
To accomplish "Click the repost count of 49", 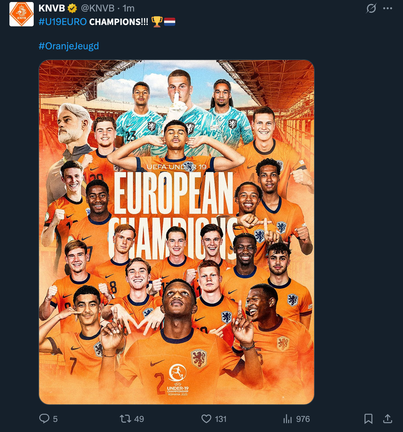I will coord(139,419).
